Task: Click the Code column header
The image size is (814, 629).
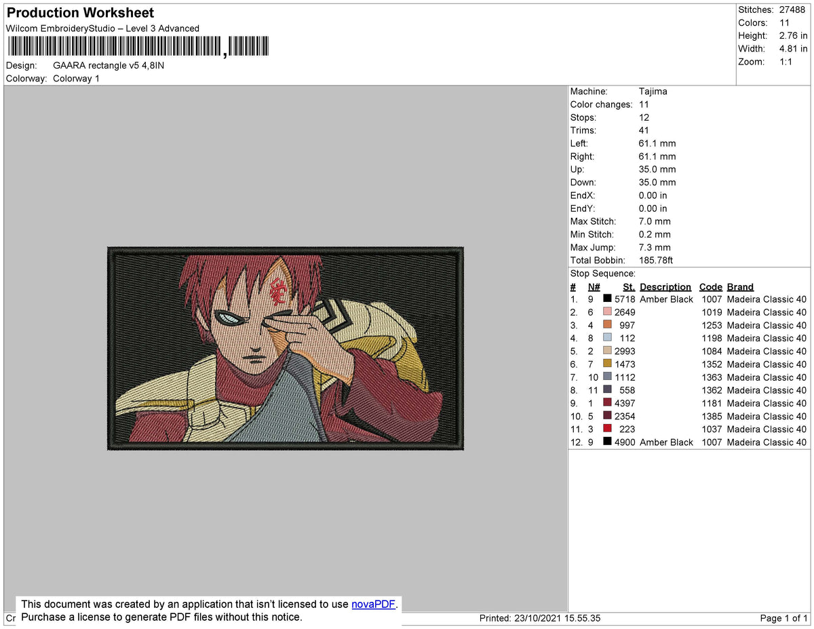Action: 711,286
